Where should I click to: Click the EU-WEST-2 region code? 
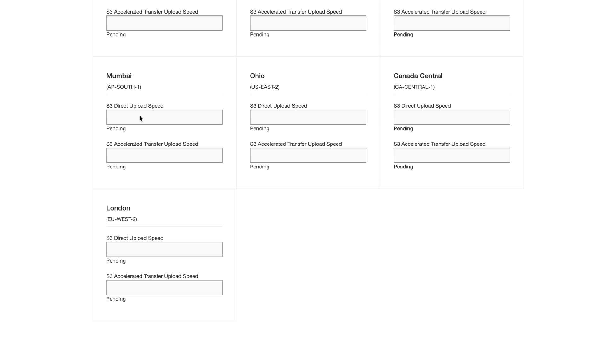coord(122,219)
